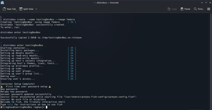Image resolution: width=212 pixels, height=110 pixels.
Task: Click the warning icon before First time
Action: pos(2,87)
